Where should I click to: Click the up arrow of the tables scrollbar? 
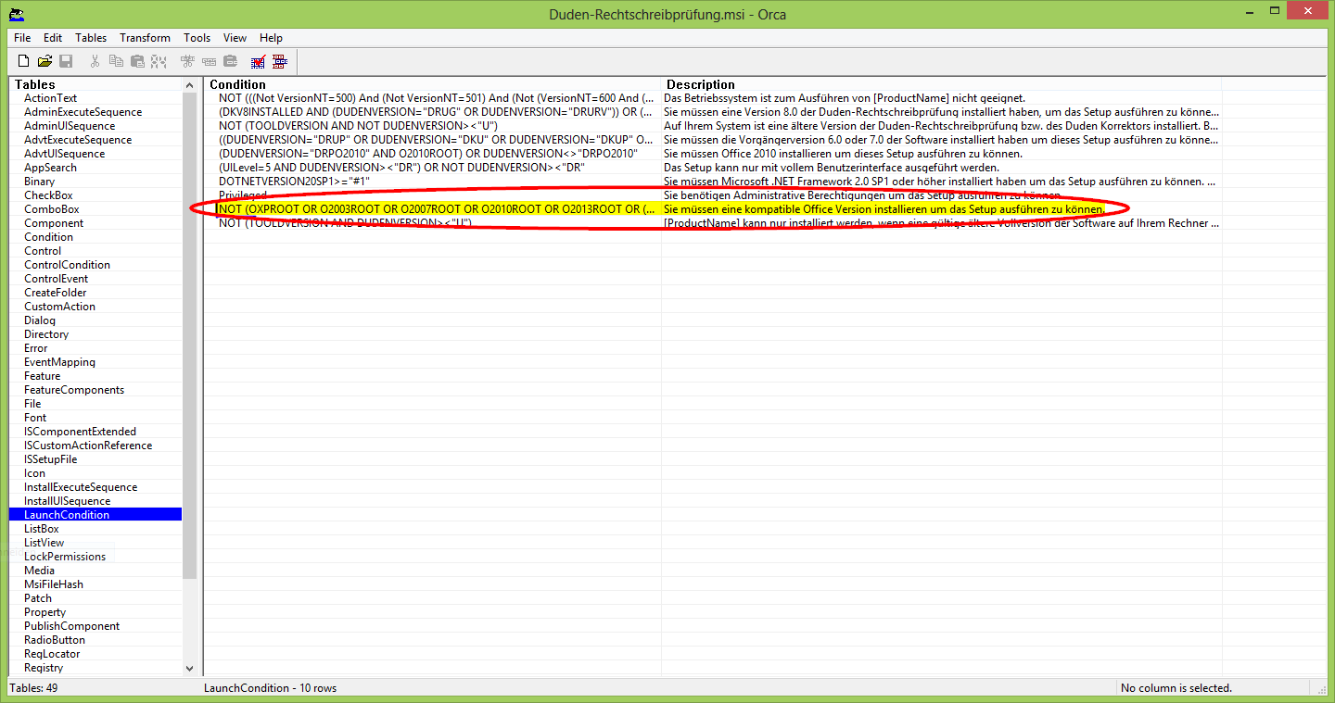tap(190, 84)
